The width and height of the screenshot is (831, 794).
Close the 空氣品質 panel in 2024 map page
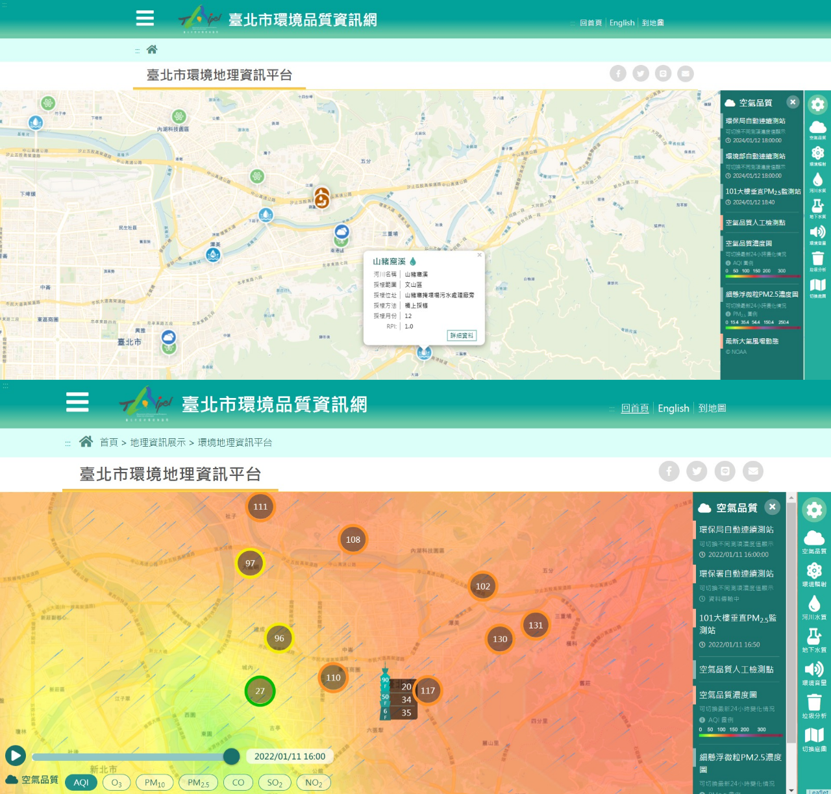click(793, 102)
